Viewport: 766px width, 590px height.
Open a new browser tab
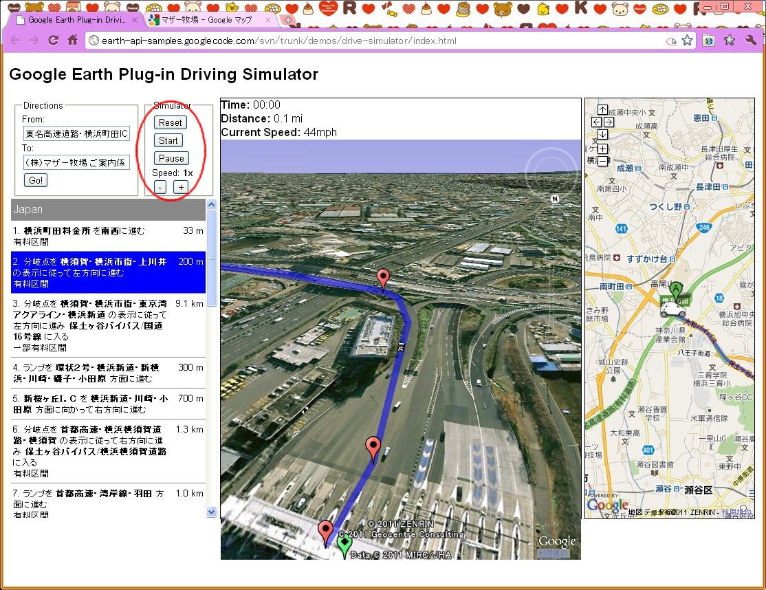point(287,20)
